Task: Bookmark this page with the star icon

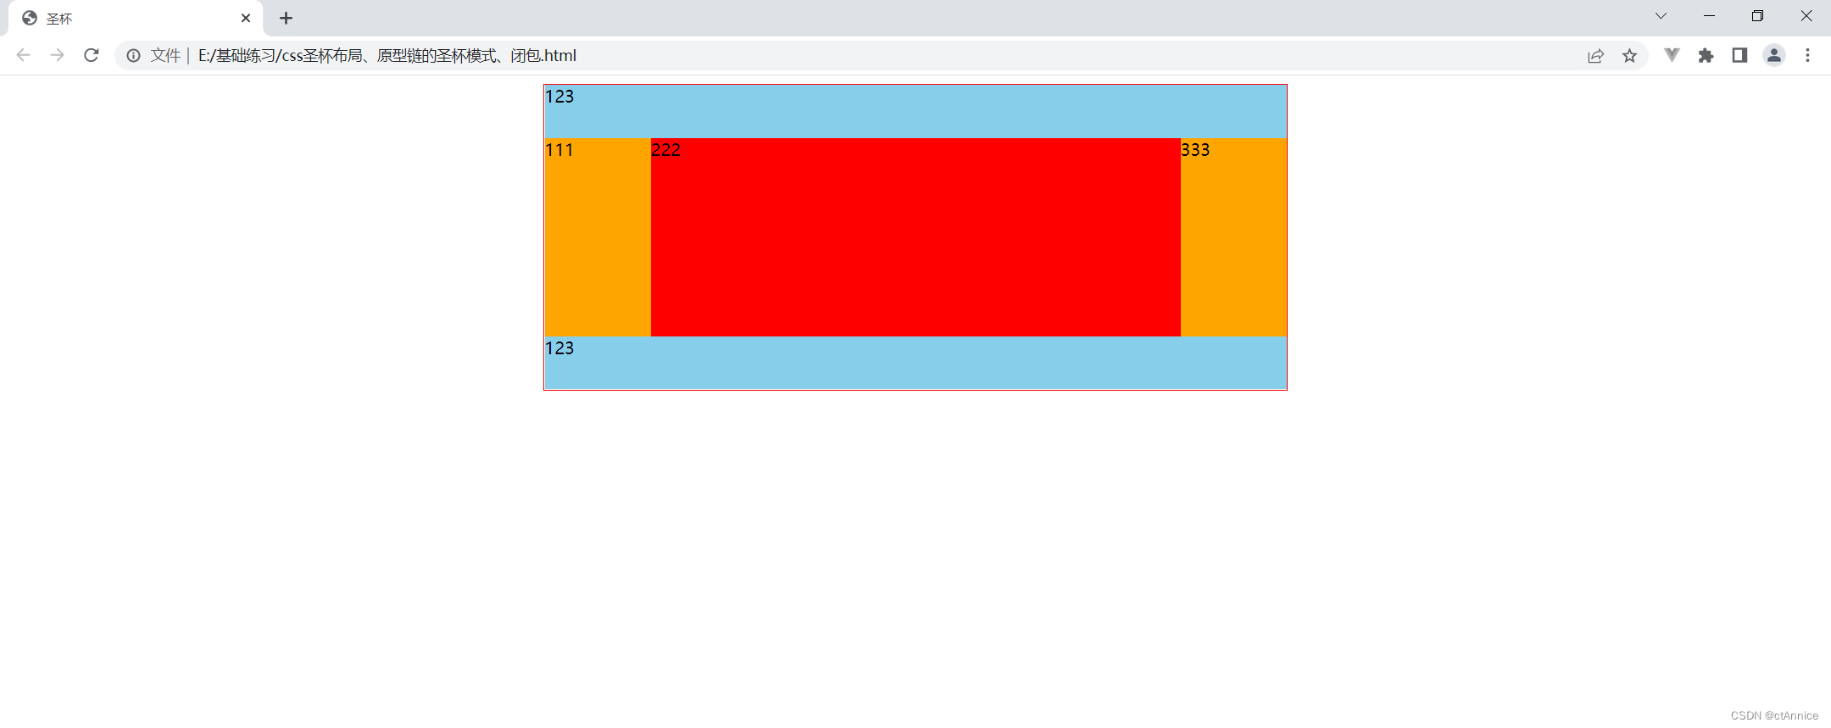Action: coord(1629,55)
